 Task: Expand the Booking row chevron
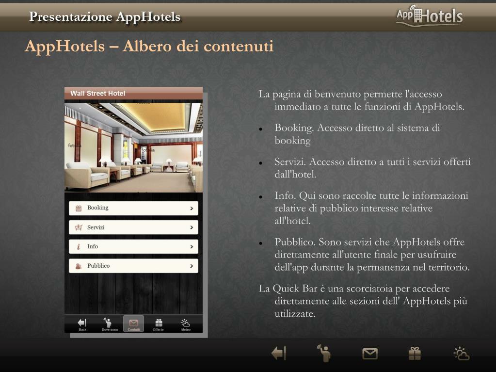pos(192,208)
